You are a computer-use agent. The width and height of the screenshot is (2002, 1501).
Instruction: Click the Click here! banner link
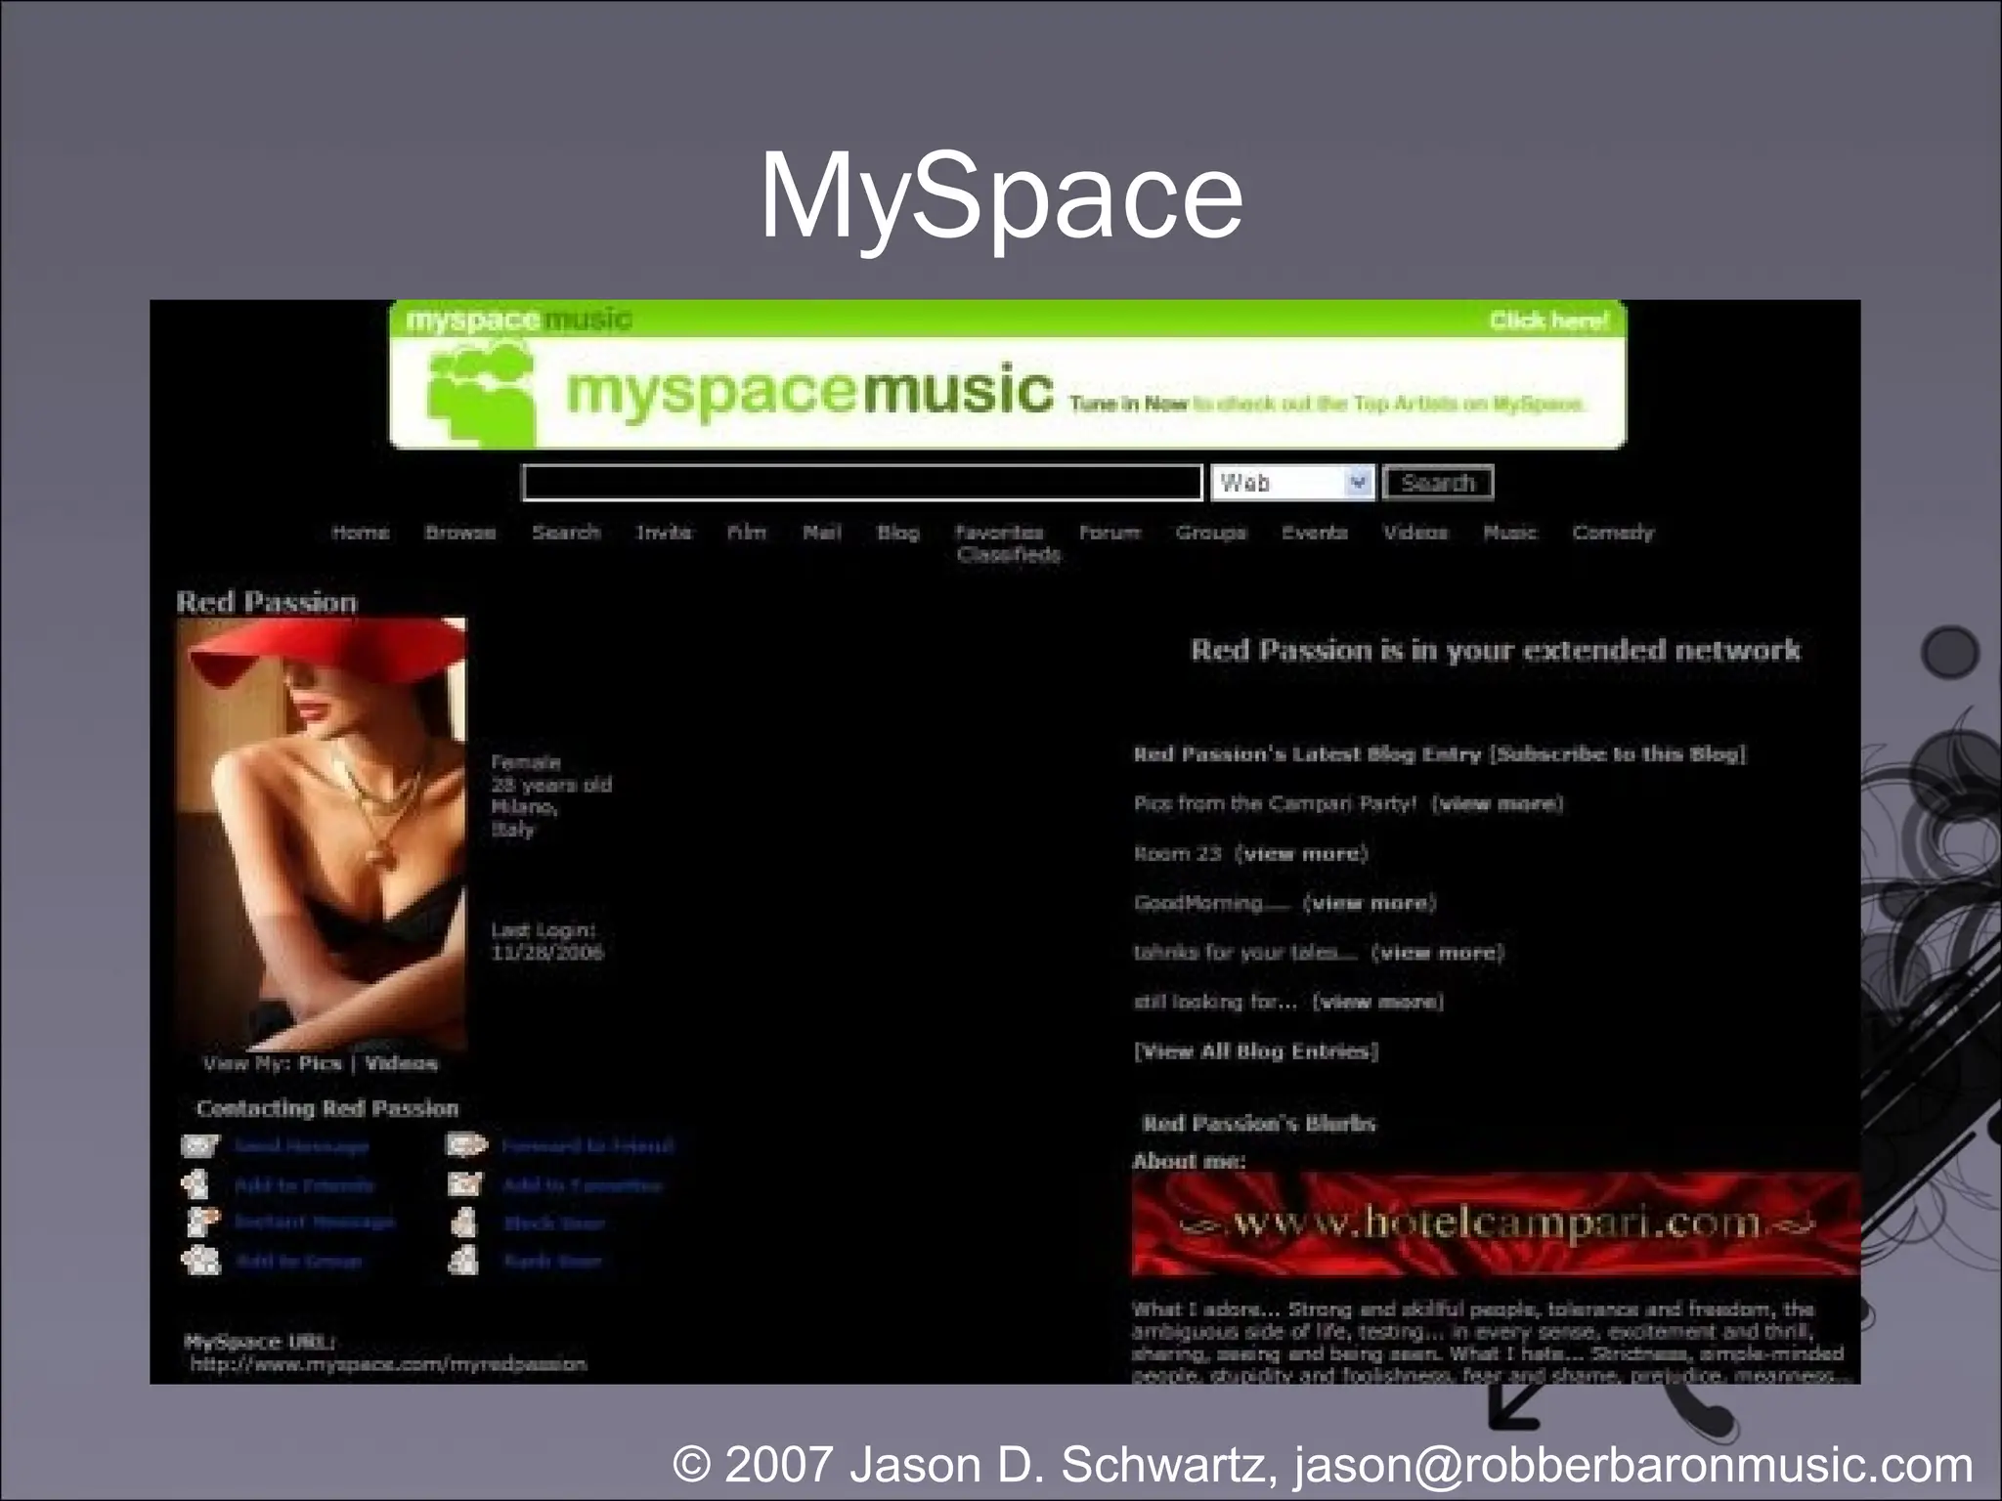coord(1548,321)
